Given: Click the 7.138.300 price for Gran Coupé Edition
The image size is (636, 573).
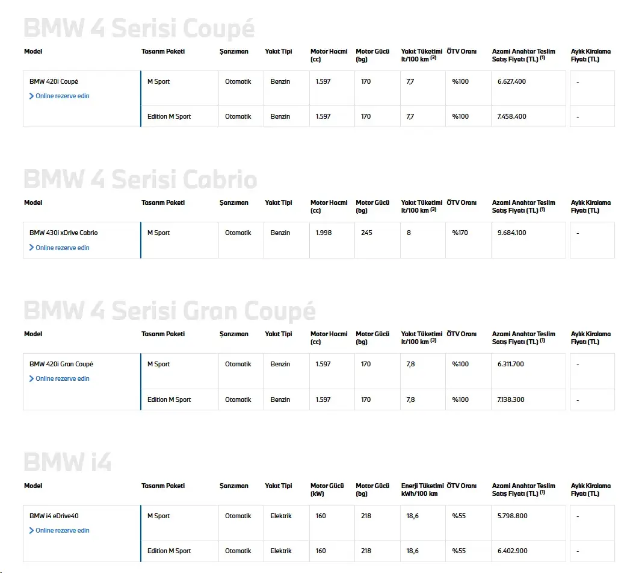Looking at the screenshot, I should 511,399.
